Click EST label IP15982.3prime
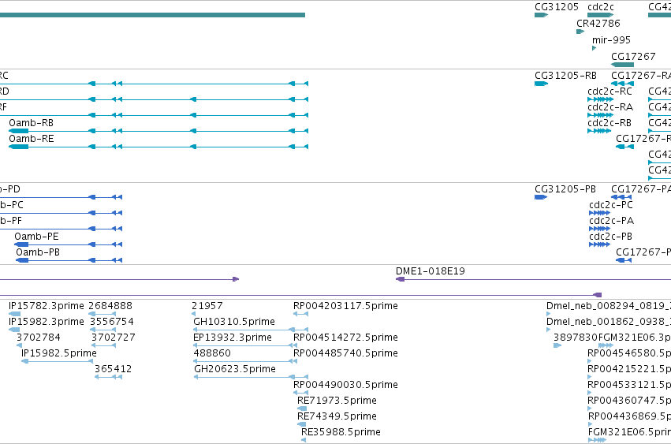The width and height of the screenshot is (671, 444). pyautogui.click(x=47, y=322)
